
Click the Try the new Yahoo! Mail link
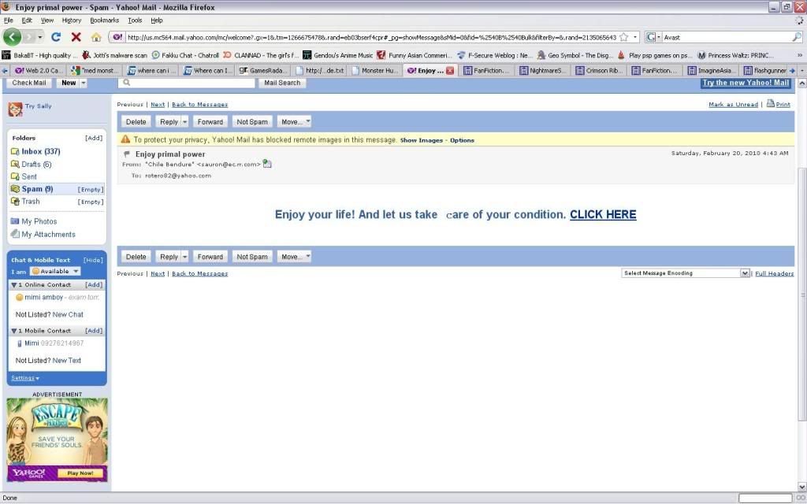(x=746, y=83)
